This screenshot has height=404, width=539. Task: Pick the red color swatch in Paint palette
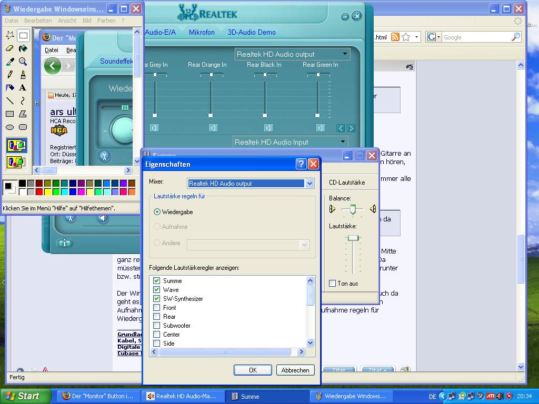[x=39, y=191]
